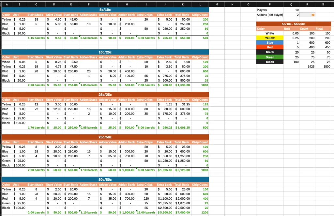Click the Addons (per player) value cell showing 2
The height and width of the screenshot is (216, 334).
coord(291,15)
